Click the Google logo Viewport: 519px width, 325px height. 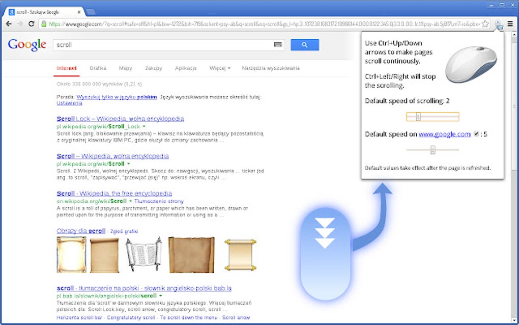(x=26, y=45)
